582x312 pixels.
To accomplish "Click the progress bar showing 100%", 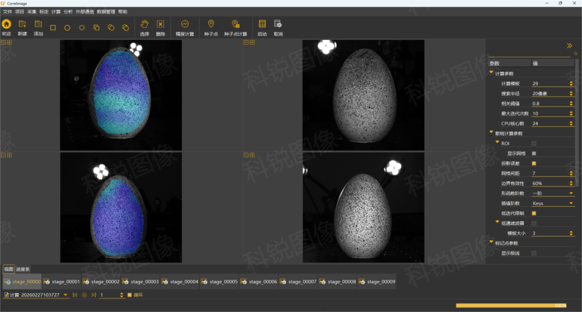I will click(x=511, y=306).
